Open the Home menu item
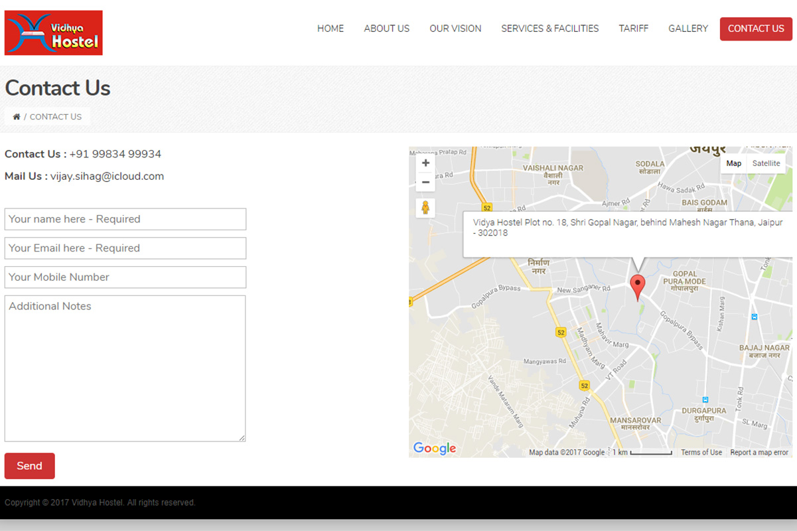Image resolution: width=797 pixels, height=531 pixels. [x=330, y=29]
